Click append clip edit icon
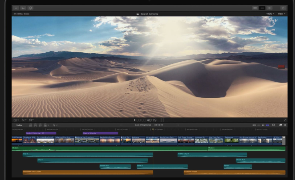Screen dimensions: 295x180 pyautogui.click(x=40, y=125)
